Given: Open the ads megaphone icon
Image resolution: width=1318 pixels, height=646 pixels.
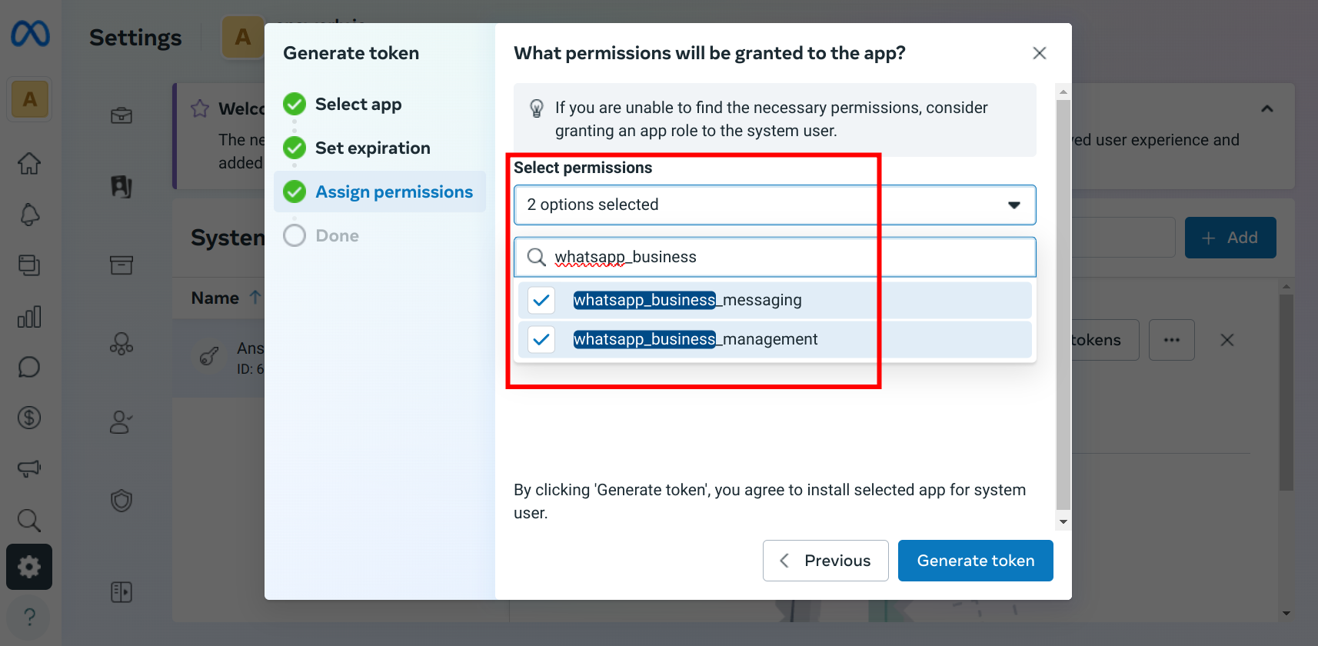Looking at the screenshot, I should tap(29, 468).
